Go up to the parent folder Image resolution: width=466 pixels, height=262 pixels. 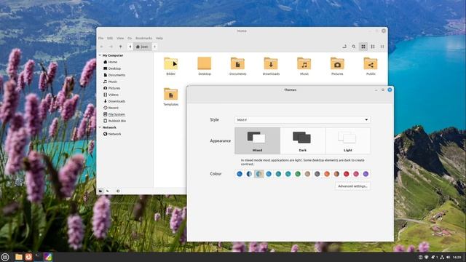(120, 47)
